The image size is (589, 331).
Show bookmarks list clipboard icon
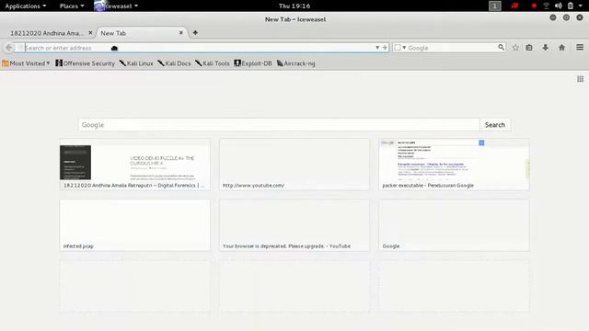tap(529, 48)
